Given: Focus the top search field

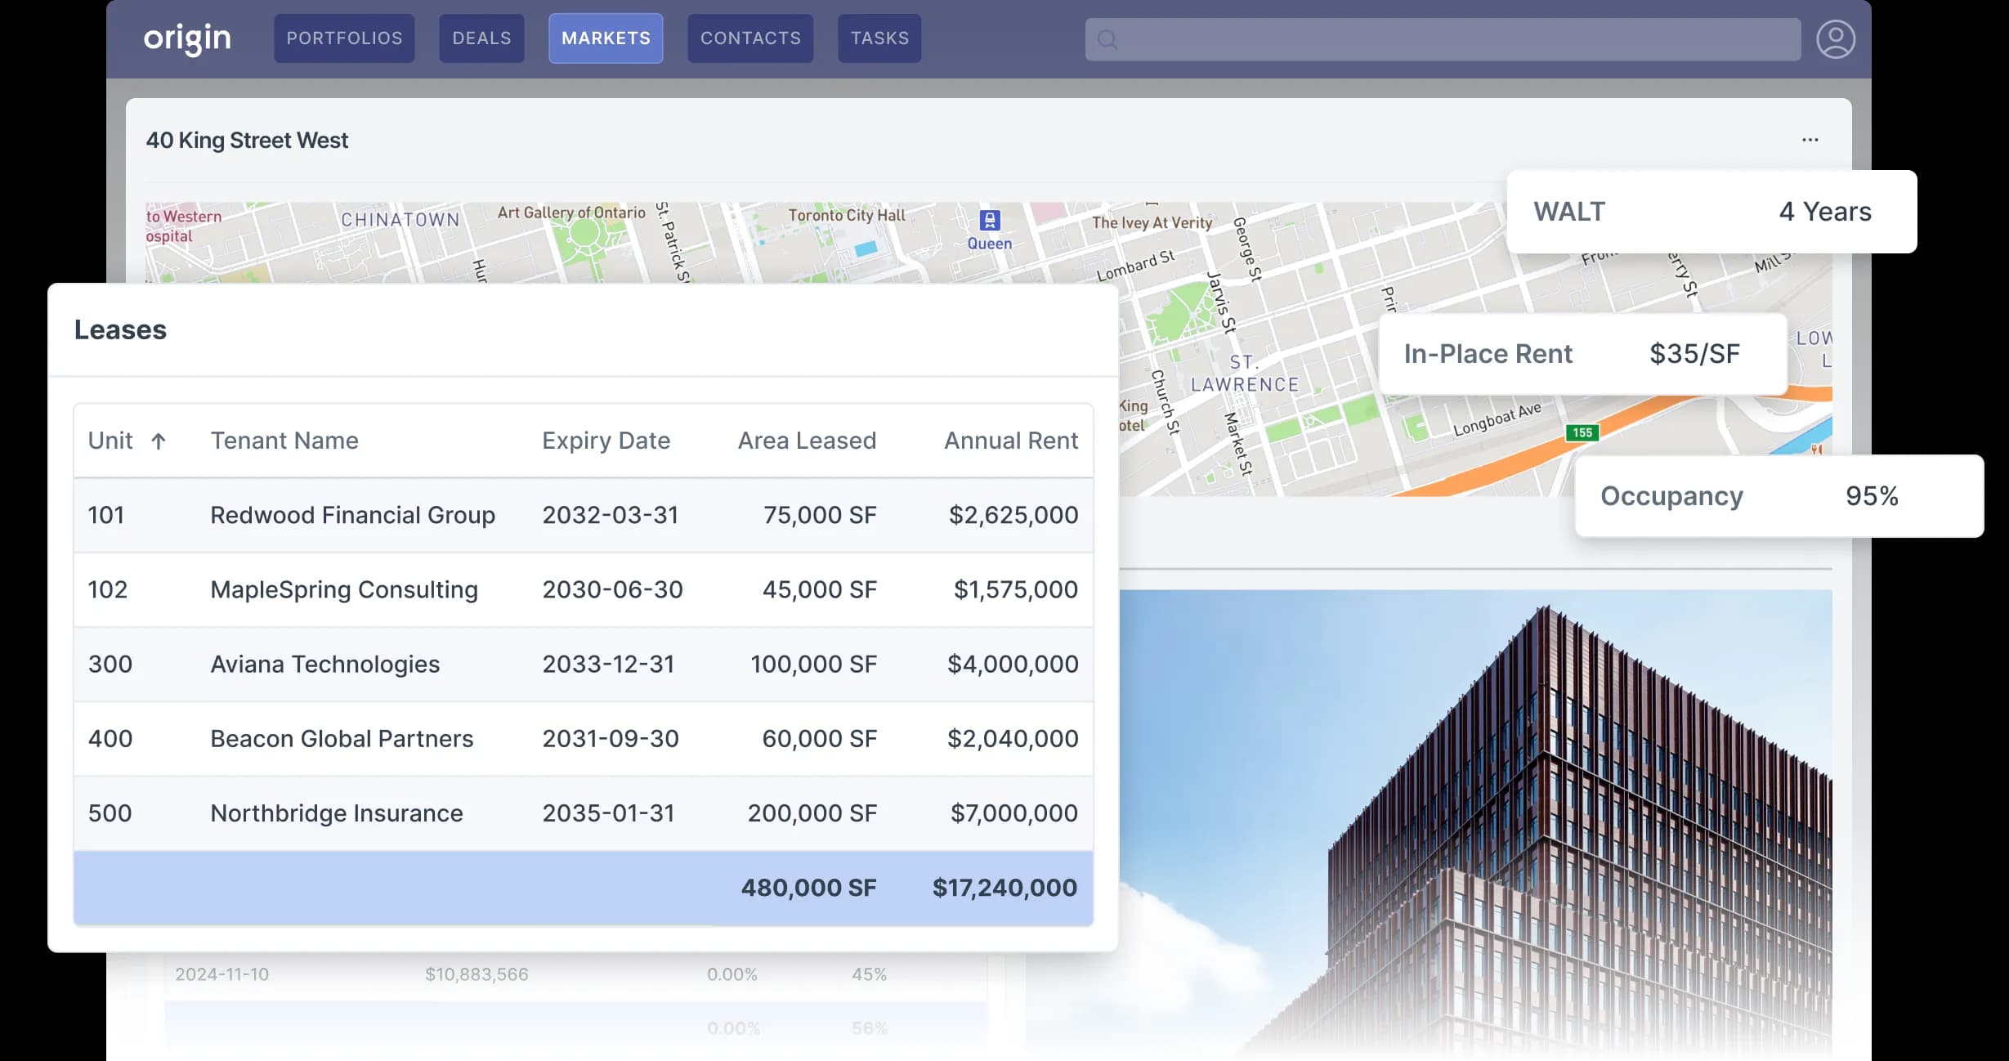Looking at the screenshot, I should 1443,39.
